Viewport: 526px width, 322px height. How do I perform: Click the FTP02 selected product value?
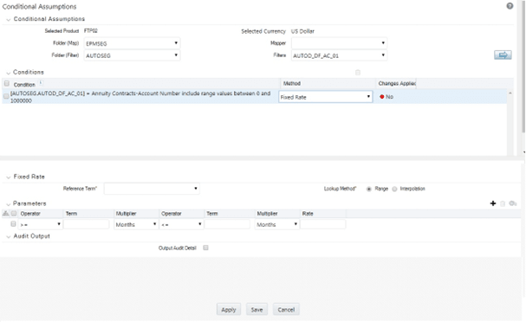91,31
